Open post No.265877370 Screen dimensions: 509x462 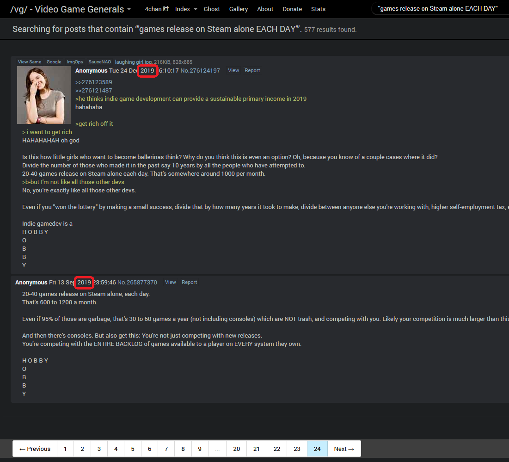tap(137, 283)
